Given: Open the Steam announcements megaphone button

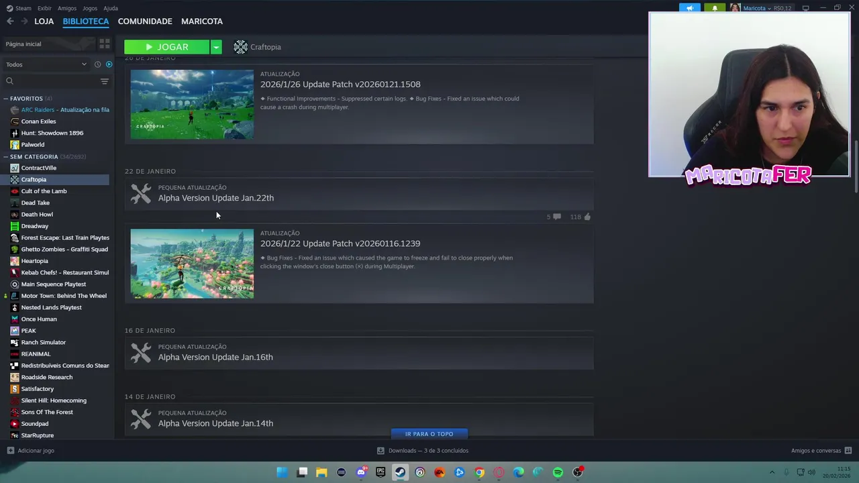Looking at the screenshot, I should 690,8.
